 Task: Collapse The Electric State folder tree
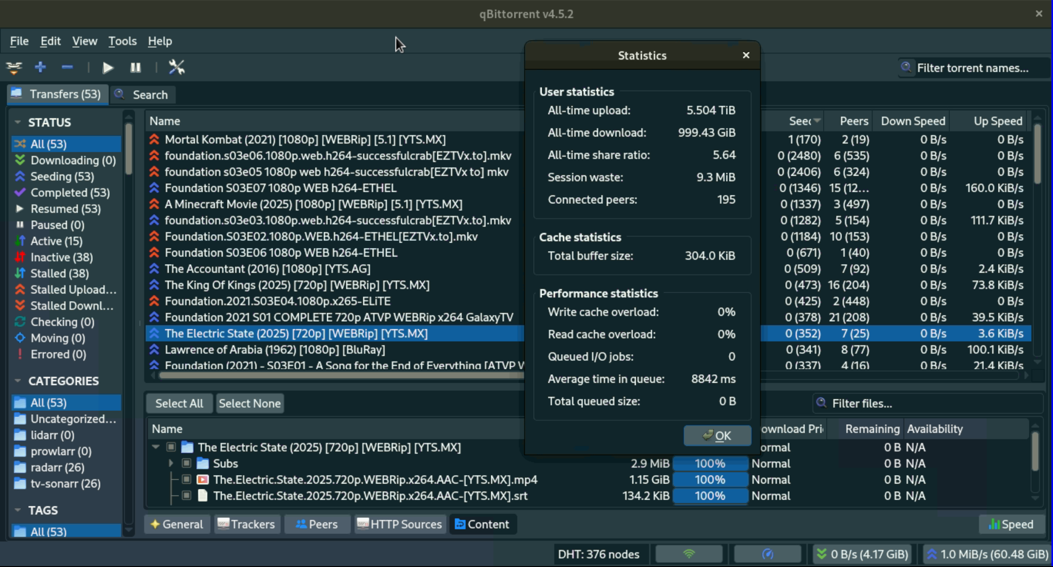[156, 447]
